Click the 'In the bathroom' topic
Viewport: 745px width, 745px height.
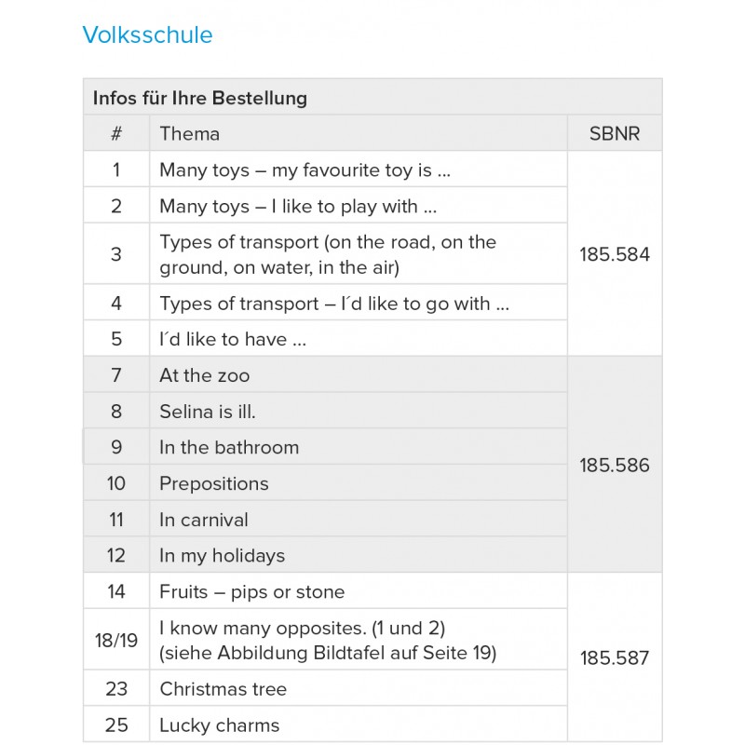coord(229,448)
